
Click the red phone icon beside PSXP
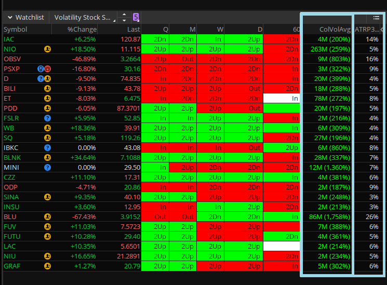point(48,69)
